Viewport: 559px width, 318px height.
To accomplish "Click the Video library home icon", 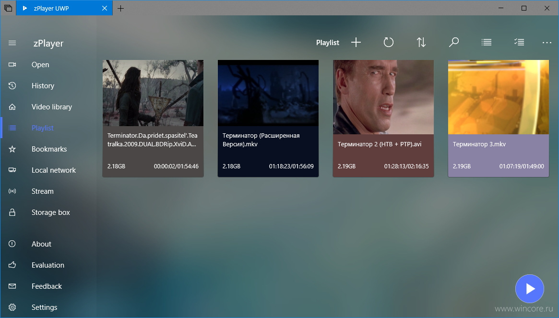I will (x=12, y=107).
